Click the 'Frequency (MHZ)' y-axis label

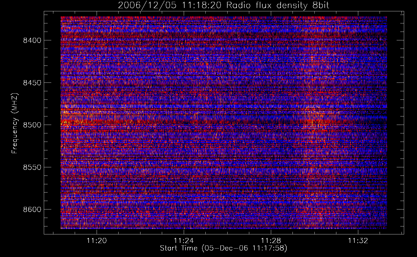(15, 123)
